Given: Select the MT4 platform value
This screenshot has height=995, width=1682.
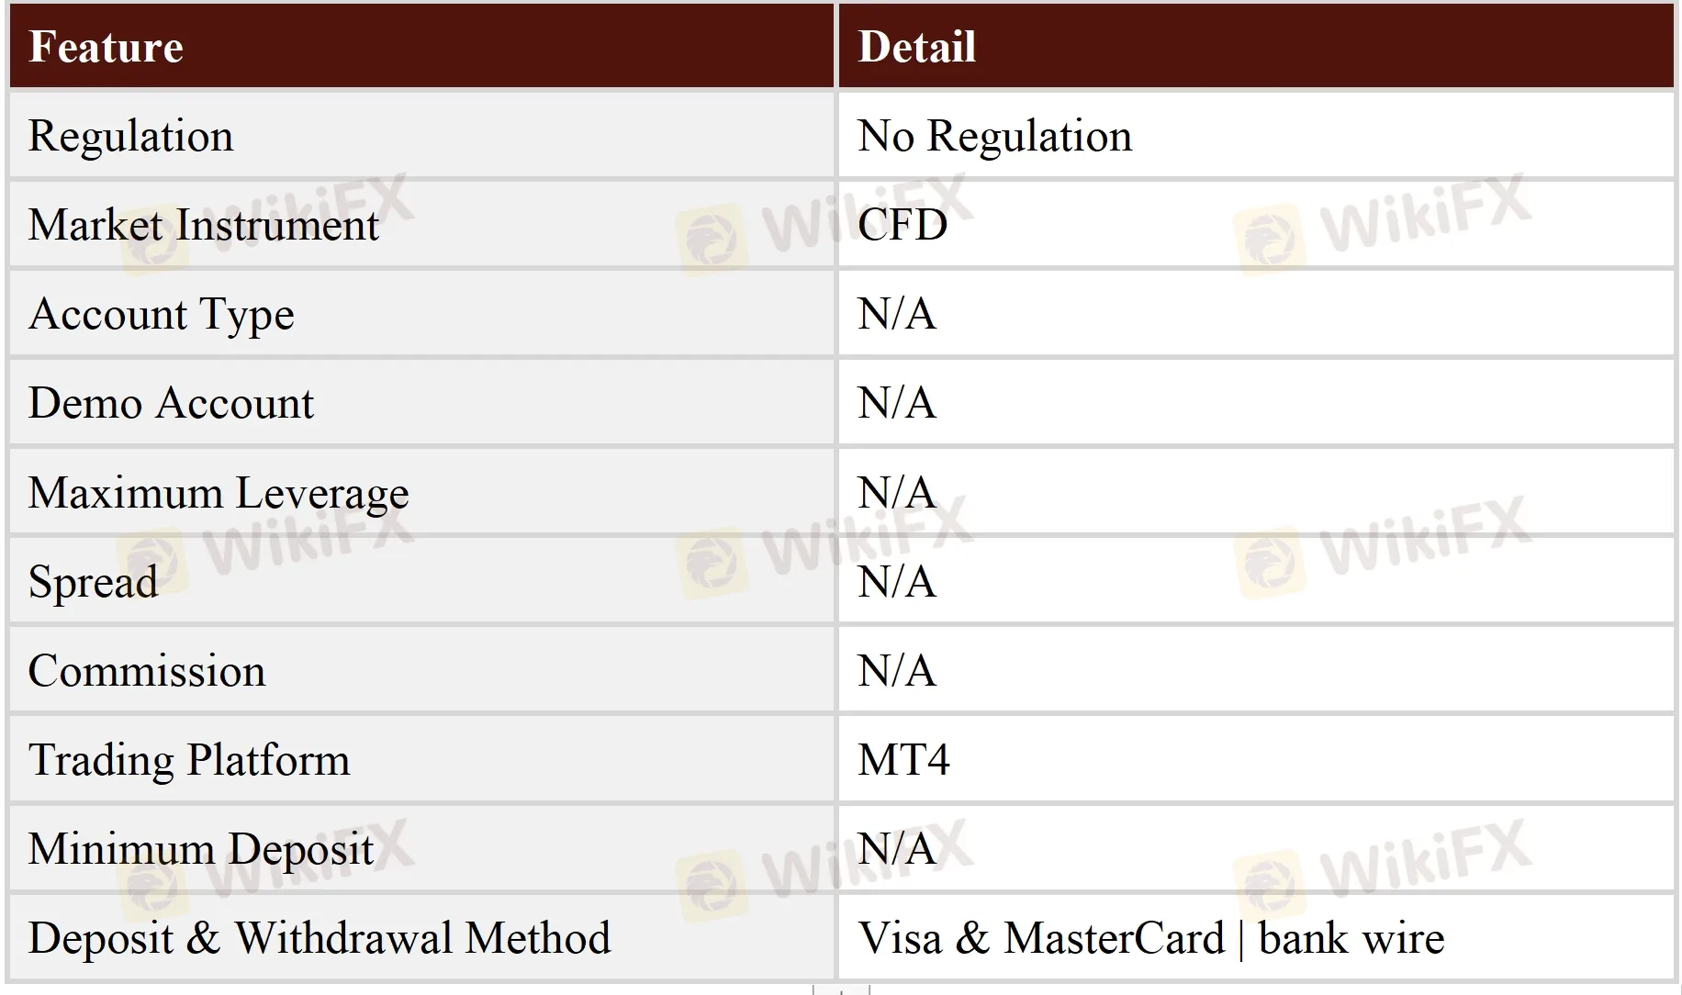Looking at the screenshot, I should tap(903, 761).
